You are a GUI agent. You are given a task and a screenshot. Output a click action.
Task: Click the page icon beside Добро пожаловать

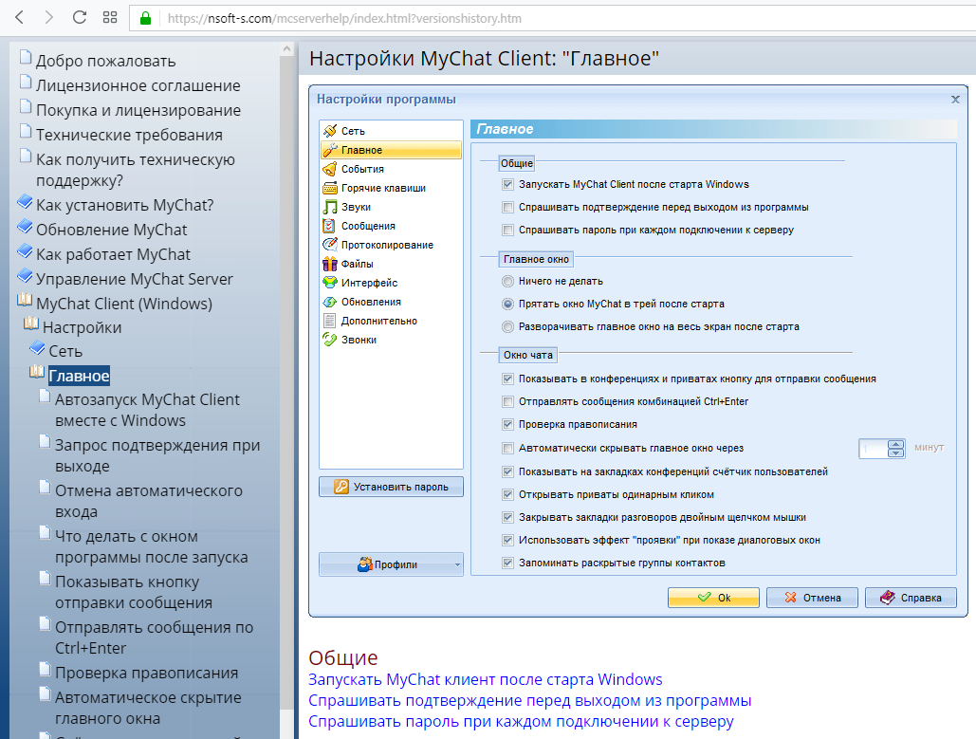click(26, 57)
